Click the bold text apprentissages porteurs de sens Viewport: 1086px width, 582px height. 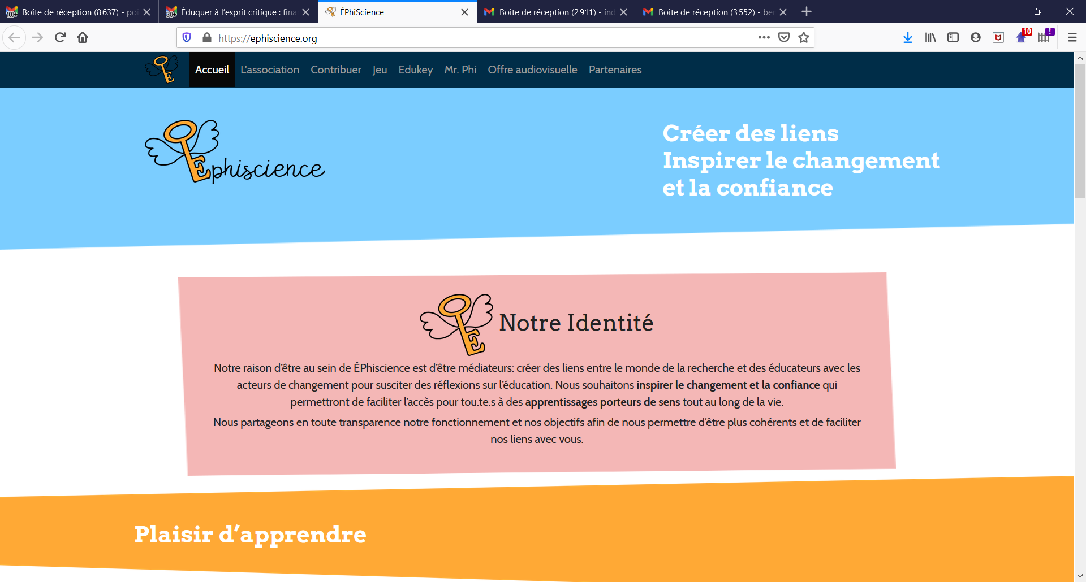603,402
